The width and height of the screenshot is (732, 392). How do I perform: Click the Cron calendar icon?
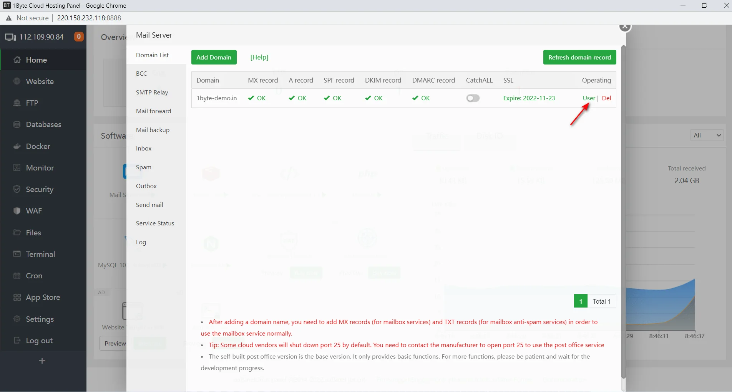[x=17, y=276]
